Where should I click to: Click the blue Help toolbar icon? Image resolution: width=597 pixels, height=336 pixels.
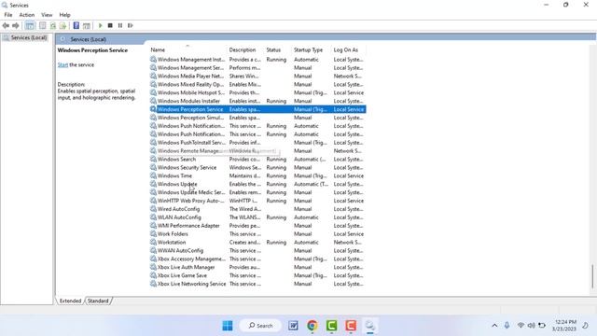pyautogui.click(x=76, y=25)
